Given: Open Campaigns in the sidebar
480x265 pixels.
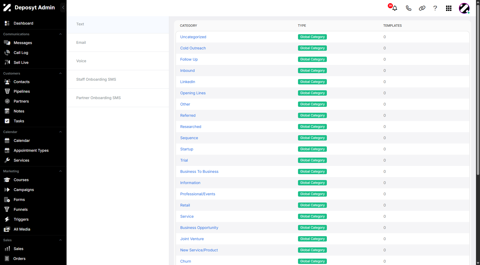Looking at the screenshot, I should coord(24,190).
